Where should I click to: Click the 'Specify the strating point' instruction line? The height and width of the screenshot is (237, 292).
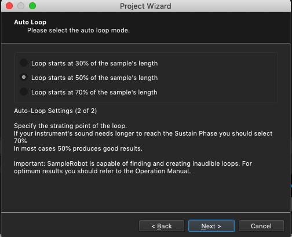click(x=70, y=126)
